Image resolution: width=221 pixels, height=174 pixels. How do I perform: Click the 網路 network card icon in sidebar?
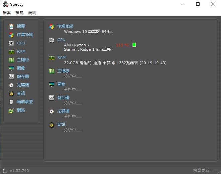[x=11, y=111]
